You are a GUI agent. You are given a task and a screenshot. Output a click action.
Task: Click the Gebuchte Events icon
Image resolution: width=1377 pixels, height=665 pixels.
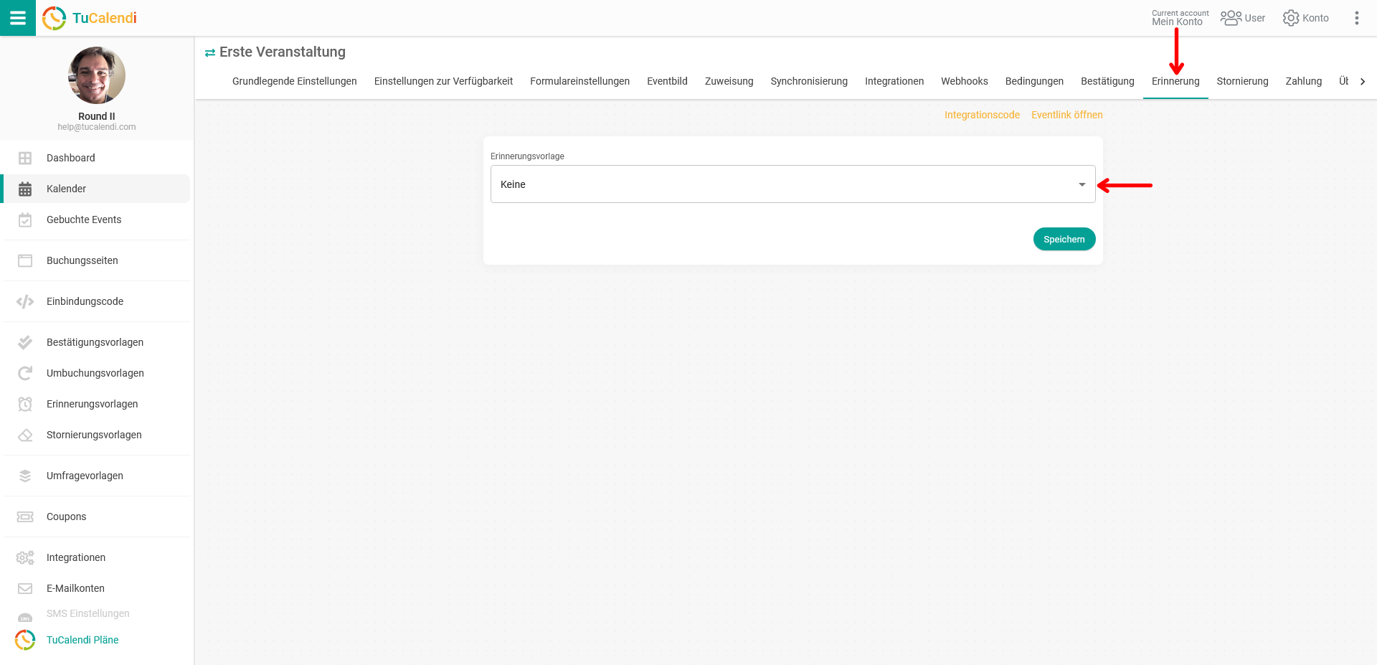coord(25,220)
